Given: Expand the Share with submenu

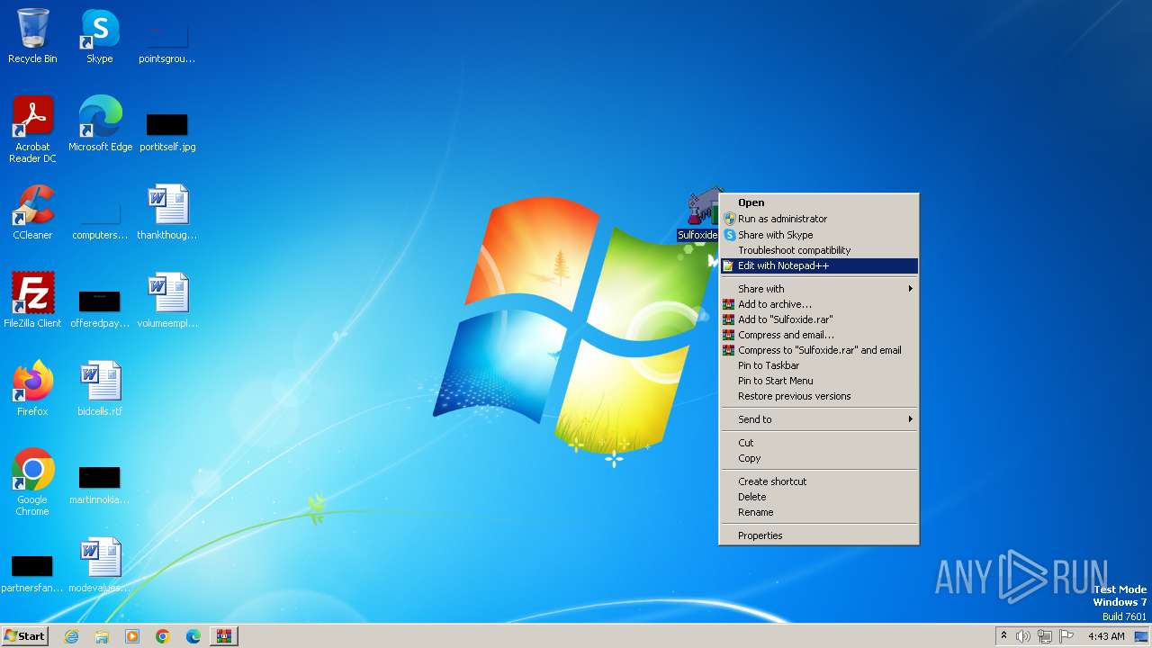Looking at the screenshot, I should [819, 289].
